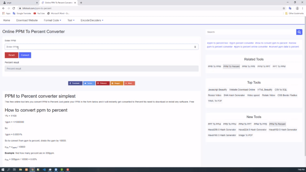
Task: Share on Pinterest using the red button
Action: tap(102, 83)
